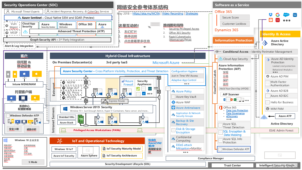The width and height of the screenshot is (302, 170).
Task: Click the Azure Policy icon
Action: (173, 91)
